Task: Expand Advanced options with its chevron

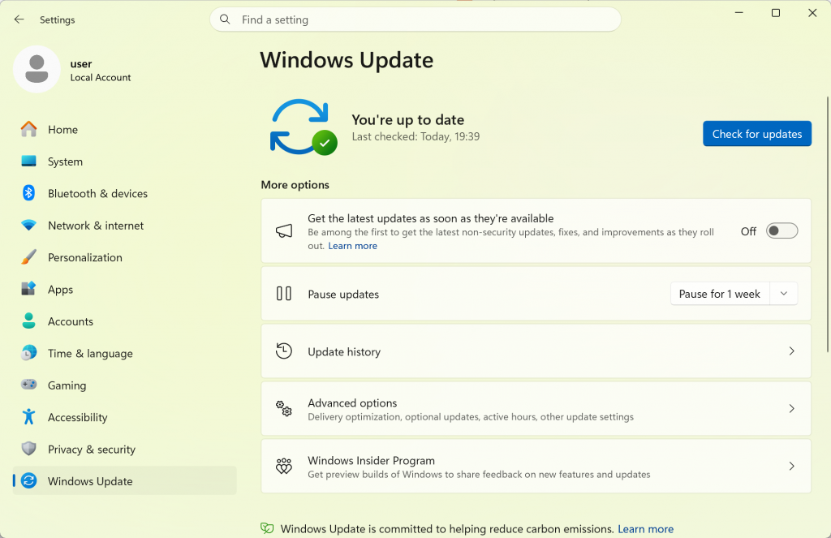Action: click(x=792, y=409)
